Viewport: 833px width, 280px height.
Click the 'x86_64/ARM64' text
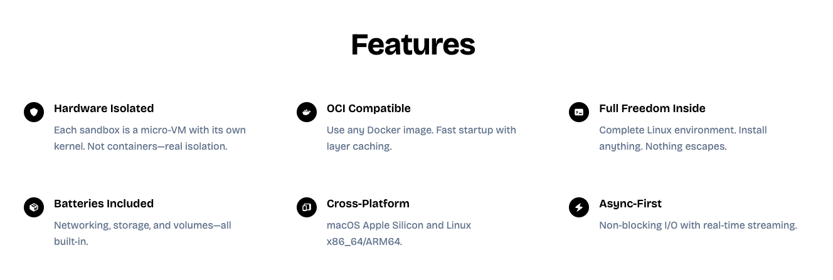click(x=364, y=242)
